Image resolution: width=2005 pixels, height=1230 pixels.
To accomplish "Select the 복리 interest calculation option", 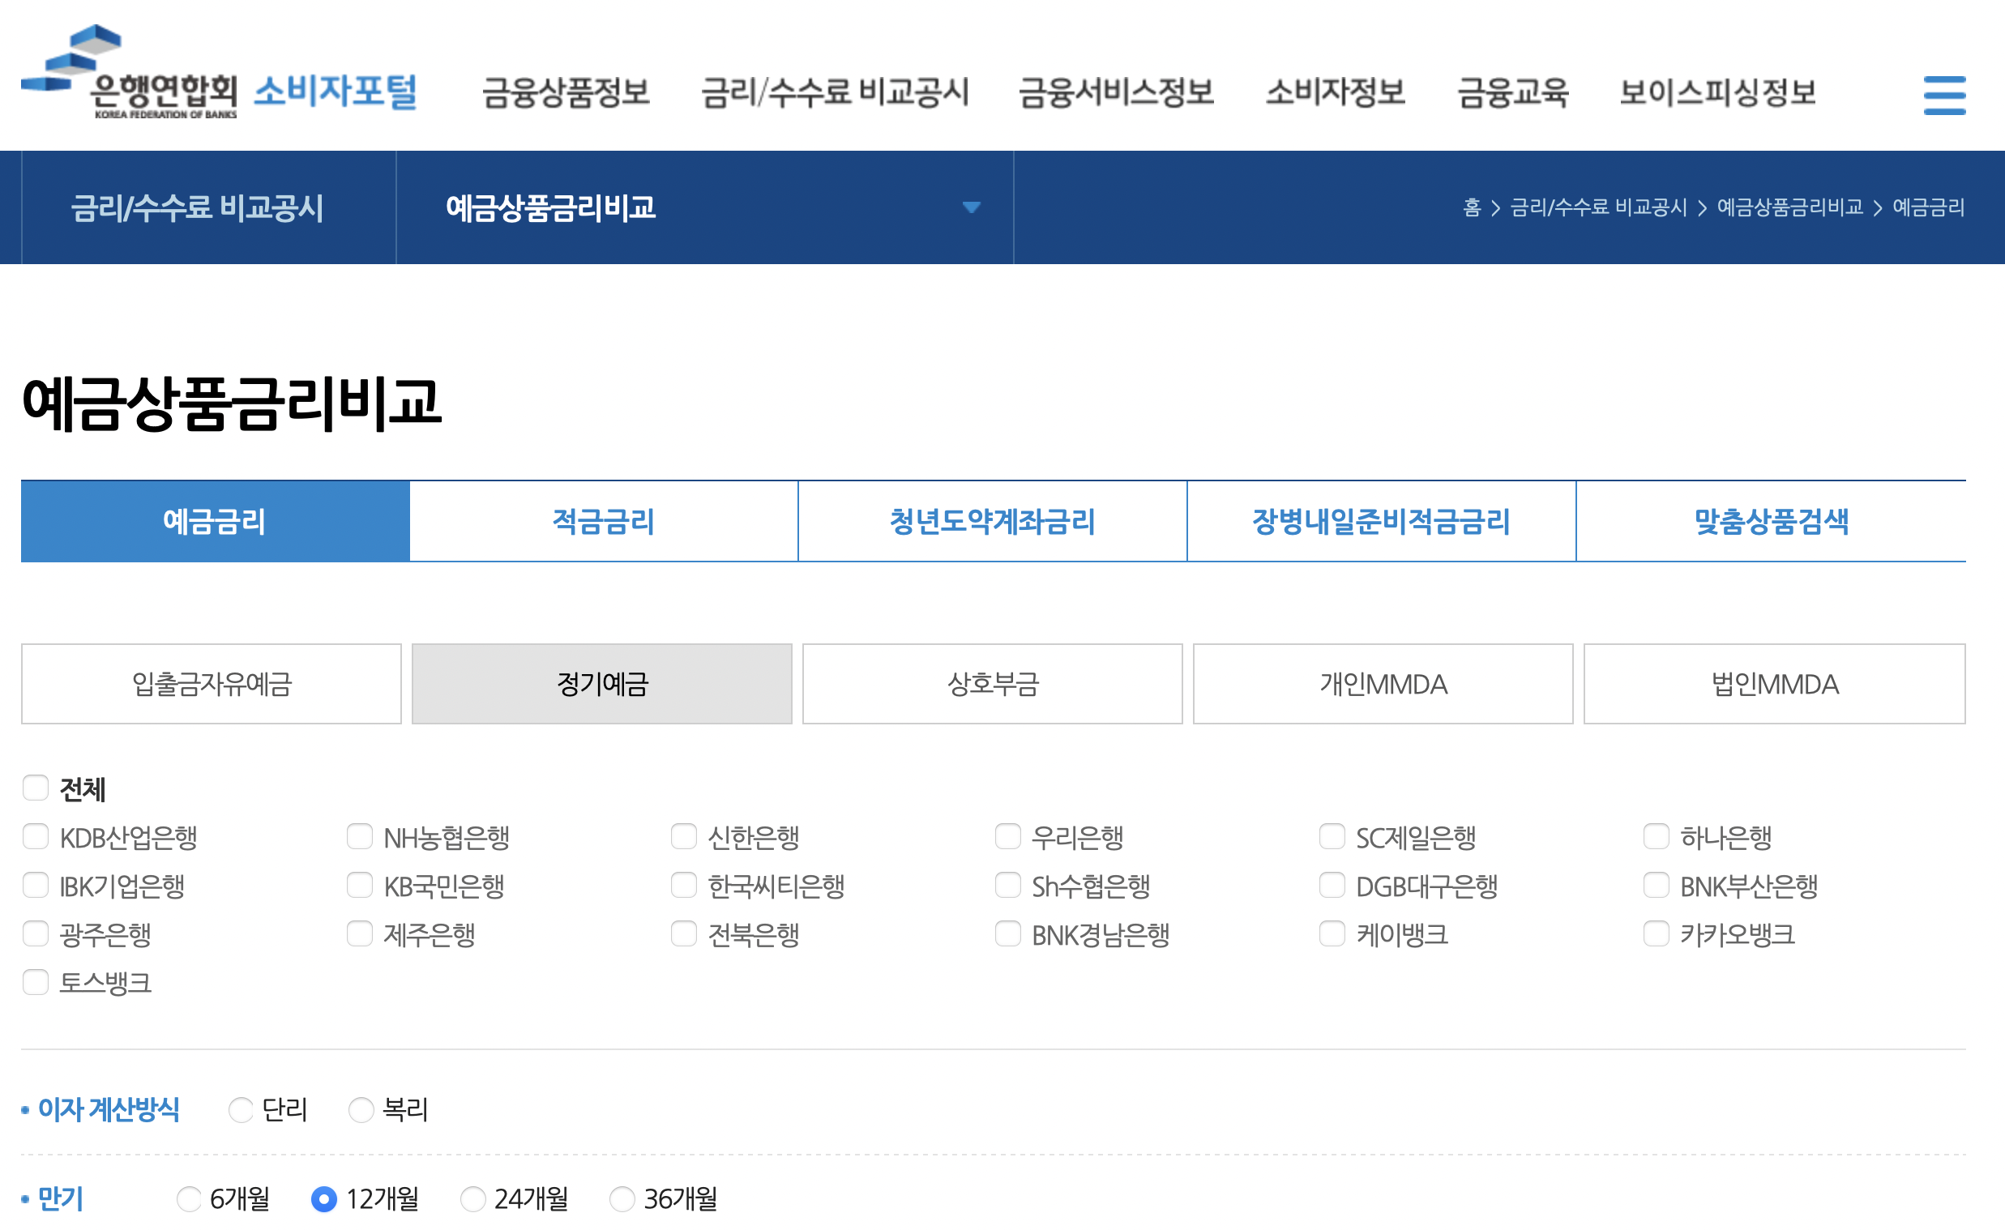I will (x=361, y=1109).
